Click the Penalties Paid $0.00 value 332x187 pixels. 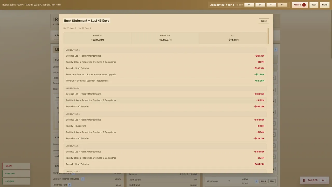pyautogui.click(x=119, y=185)
